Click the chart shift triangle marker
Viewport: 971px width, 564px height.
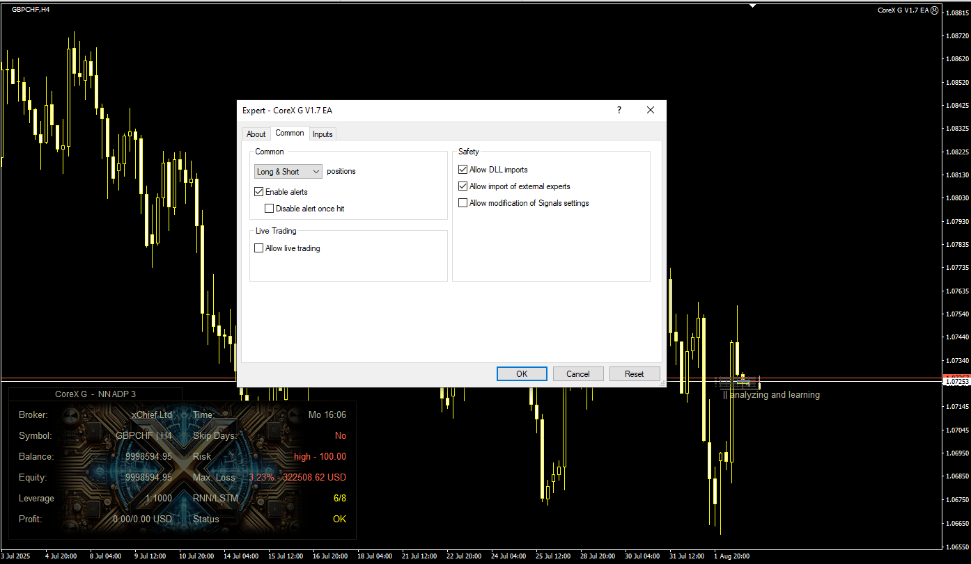[x=752, y=6]
